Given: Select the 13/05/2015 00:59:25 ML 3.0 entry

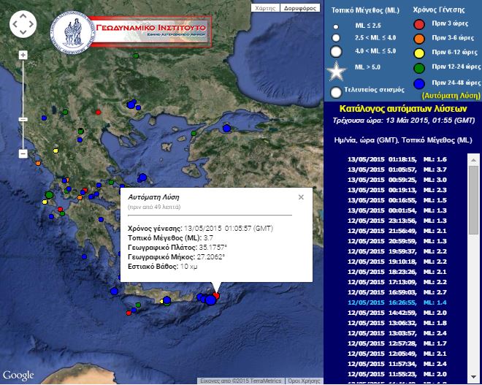Looking at the screenshot, I should [x=397, y=180].
